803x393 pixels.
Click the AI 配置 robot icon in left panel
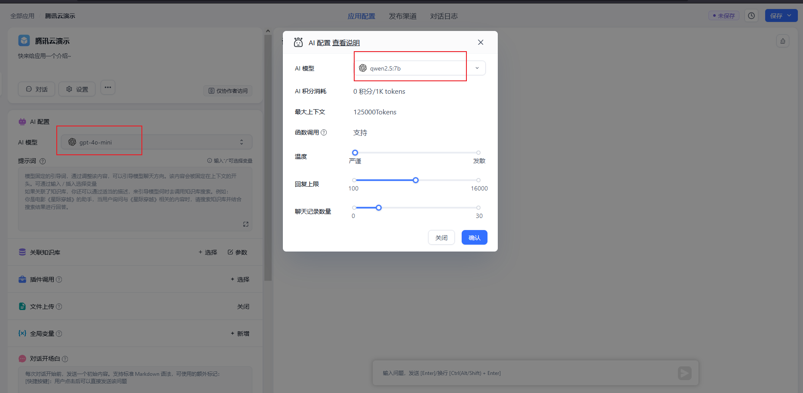coord(22,122)
